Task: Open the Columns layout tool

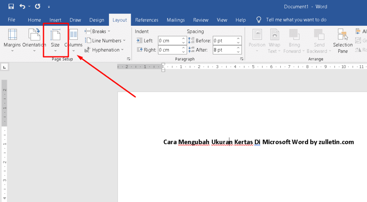Action: pyautogui.click(x=73, y=39)
